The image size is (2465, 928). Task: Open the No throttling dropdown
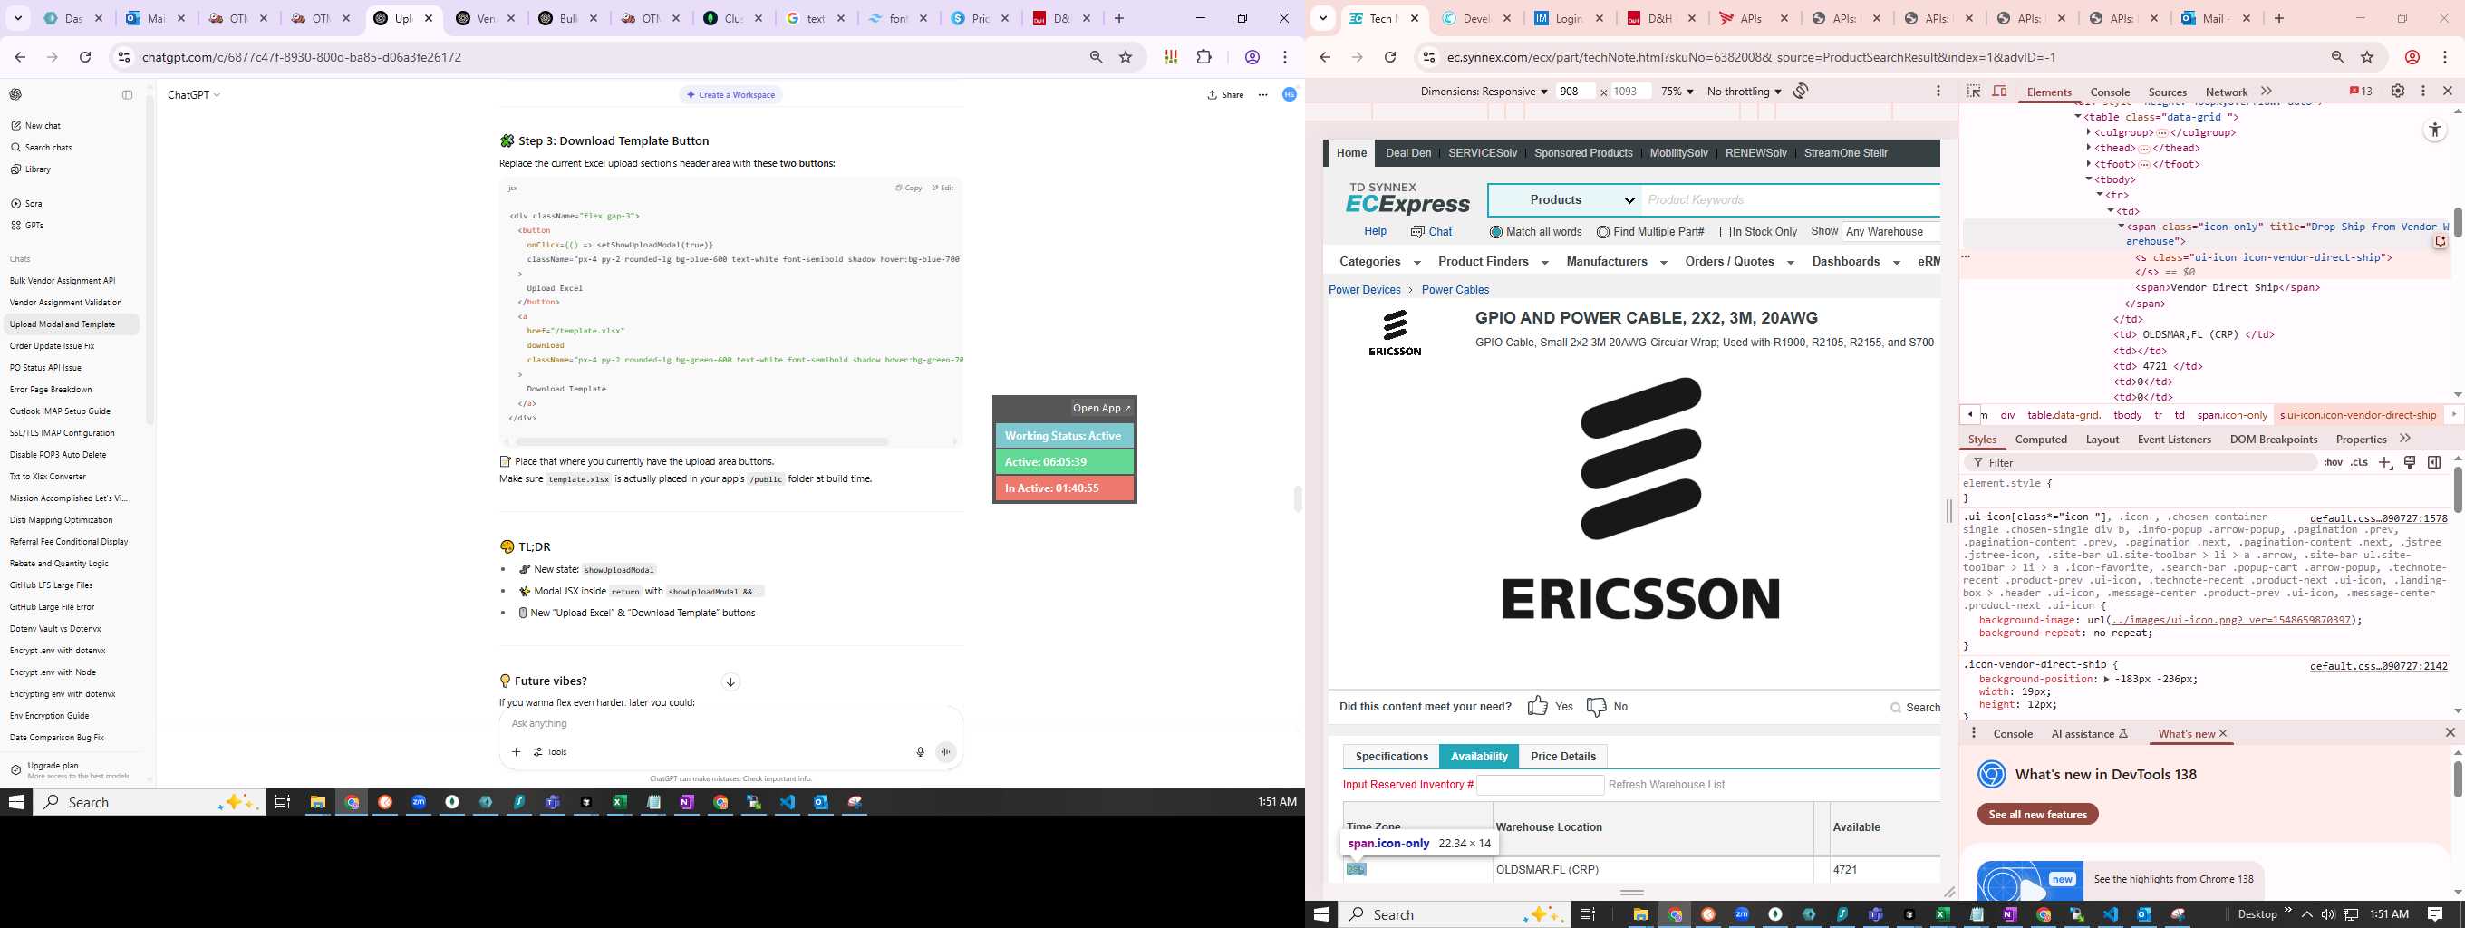(x=1744, y=92)
